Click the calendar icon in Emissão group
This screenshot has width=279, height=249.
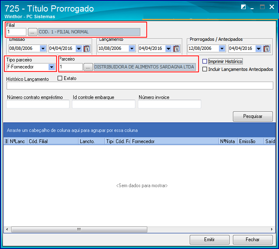[87, 49]
